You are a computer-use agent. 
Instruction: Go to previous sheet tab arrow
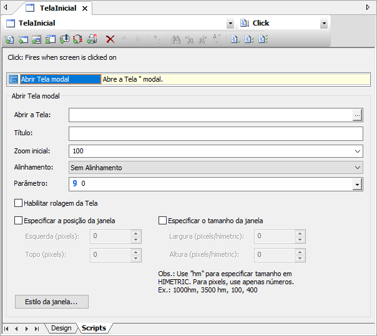(x=16, y=329)
